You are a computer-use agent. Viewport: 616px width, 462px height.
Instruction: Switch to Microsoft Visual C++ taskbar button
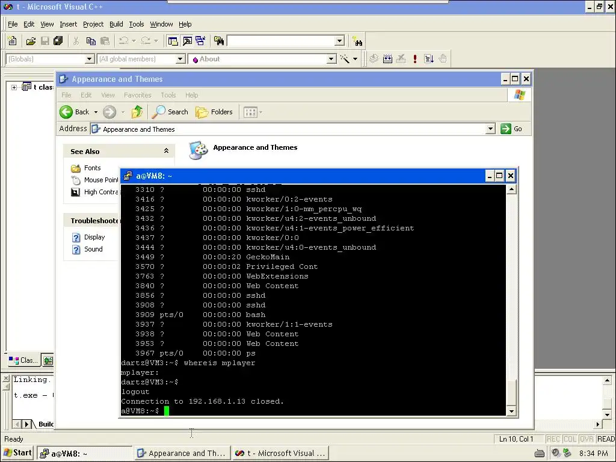280,454
